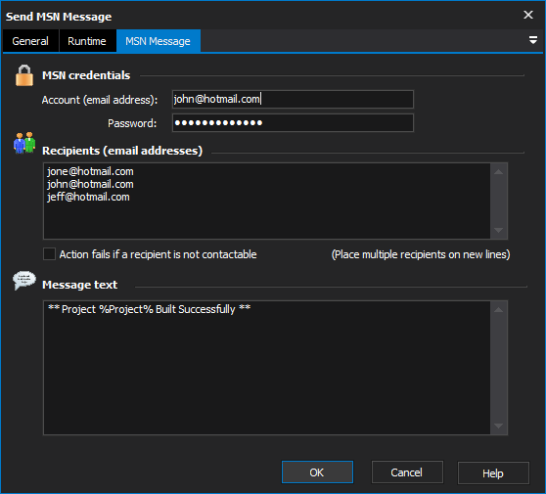Switch to the Runtime tab
This screenshot has width=546, height=494.
(x=87, y=41)
